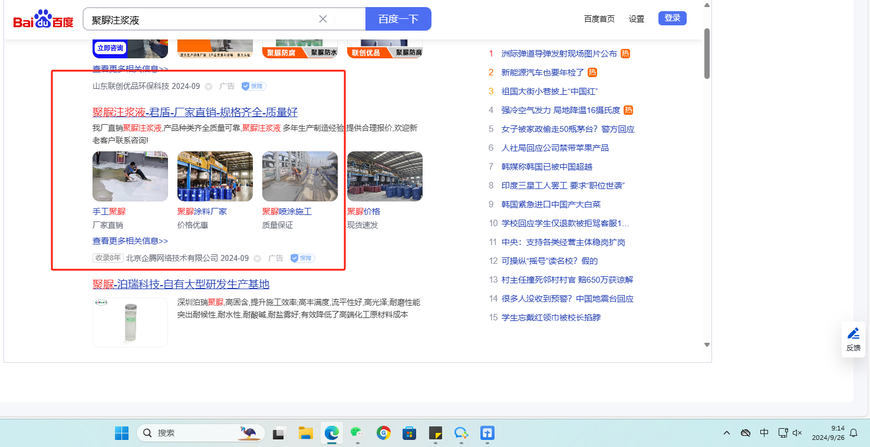Viewport: 870px width, 447px height.
Task: Click the 聚脲涂料厂家 blue barrels thumbnail
Action: point(215,177)
